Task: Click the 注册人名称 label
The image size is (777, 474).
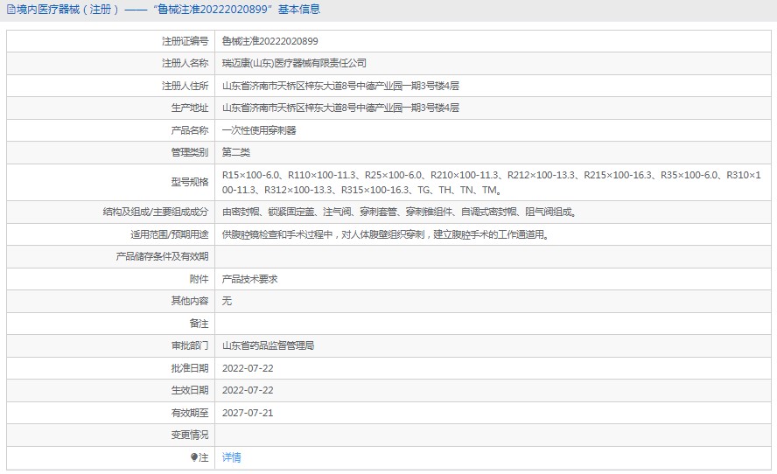Action: tap(185, 63)
